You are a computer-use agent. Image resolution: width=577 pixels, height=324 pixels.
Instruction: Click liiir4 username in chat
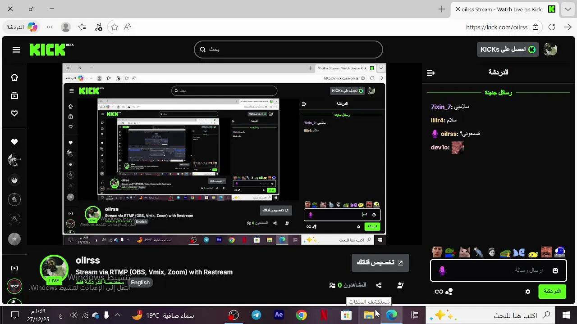438,120
